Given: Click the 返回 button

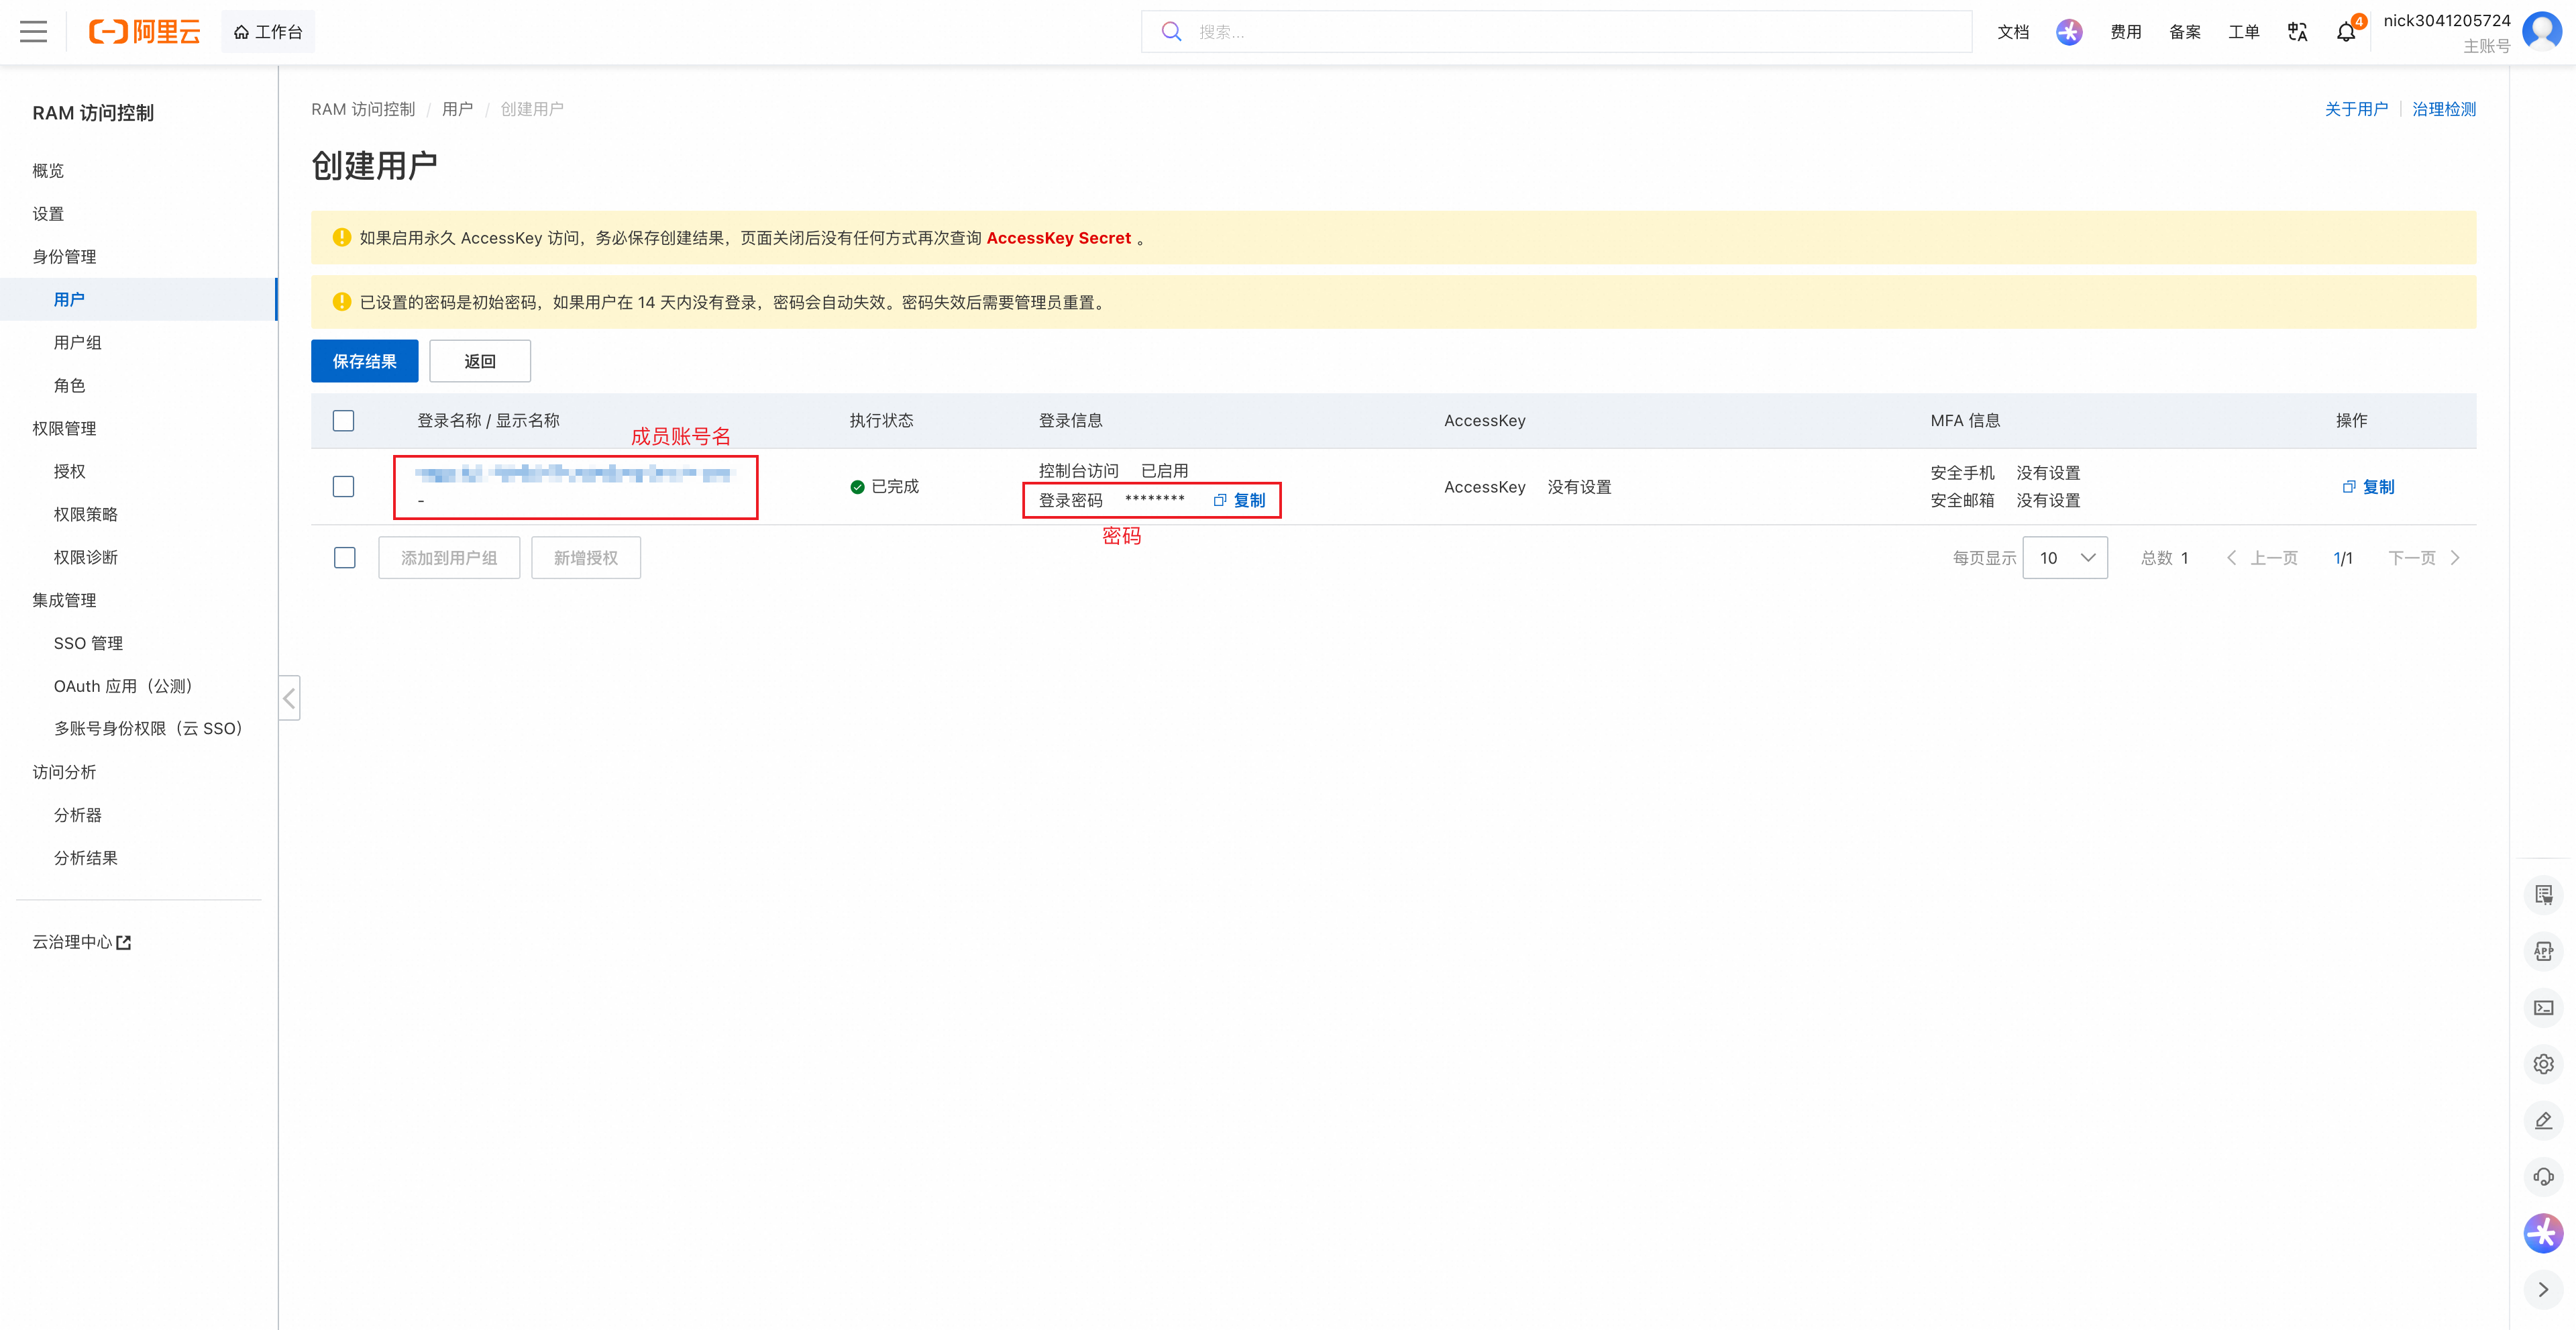Looking at the screenshot, I should click(x=480, y=362).
